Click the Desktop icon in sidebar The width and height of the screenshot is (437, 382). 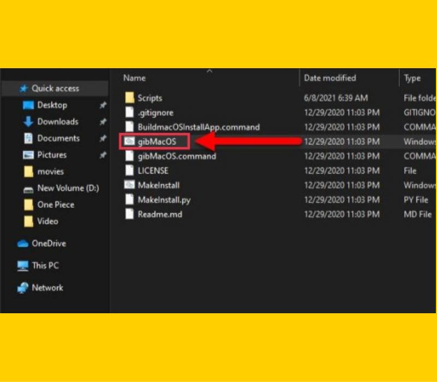[28, 105]
